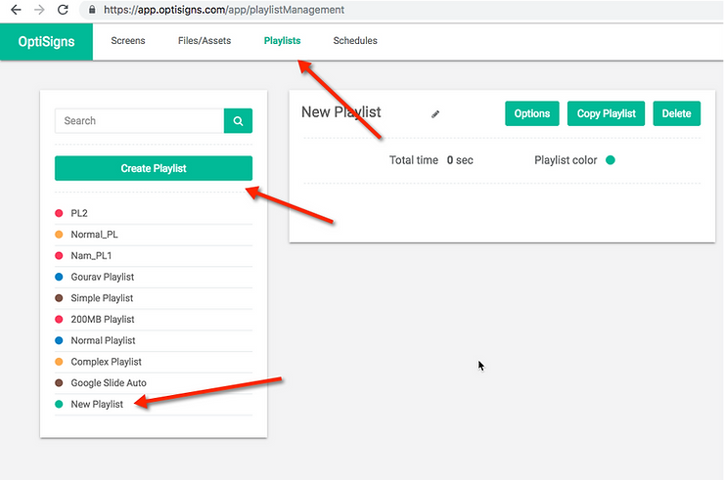The width and height of the screenshot is (724, 480).
Task: Click the Create Playlist button
Action: pos(154,168)
